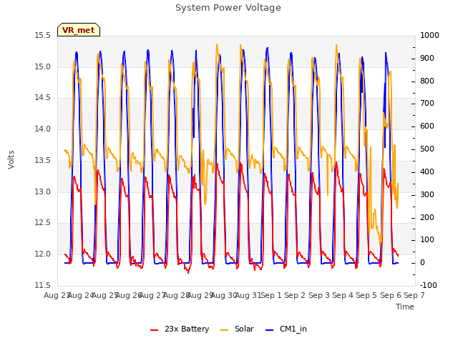Viewport: 458px width, 343px height.
Task: Click the red 23x Battery legend swatch
Action: (155, 330)
